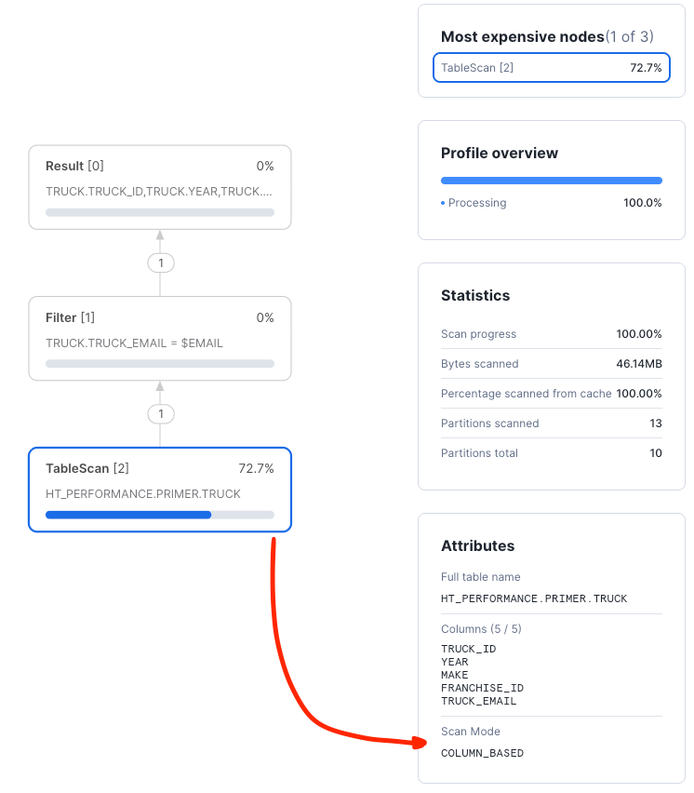The width and height of the screenshot is (694, 793).
Task: Click row count badge between Result and Filter
Action: tap(160, 263)
